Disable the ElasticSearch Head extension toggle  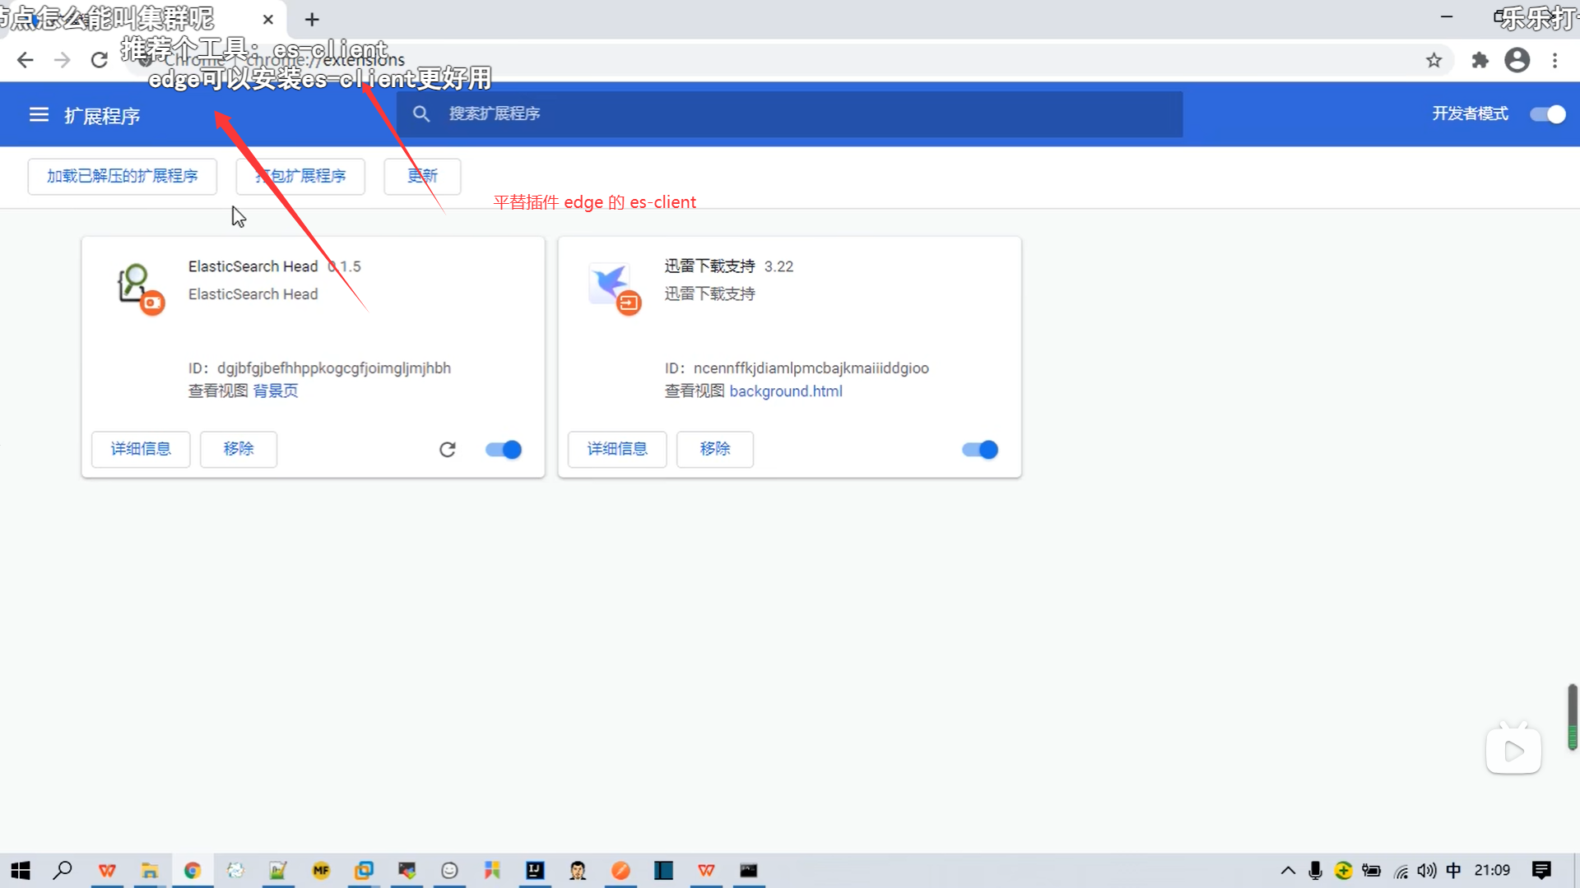(504, 450)
